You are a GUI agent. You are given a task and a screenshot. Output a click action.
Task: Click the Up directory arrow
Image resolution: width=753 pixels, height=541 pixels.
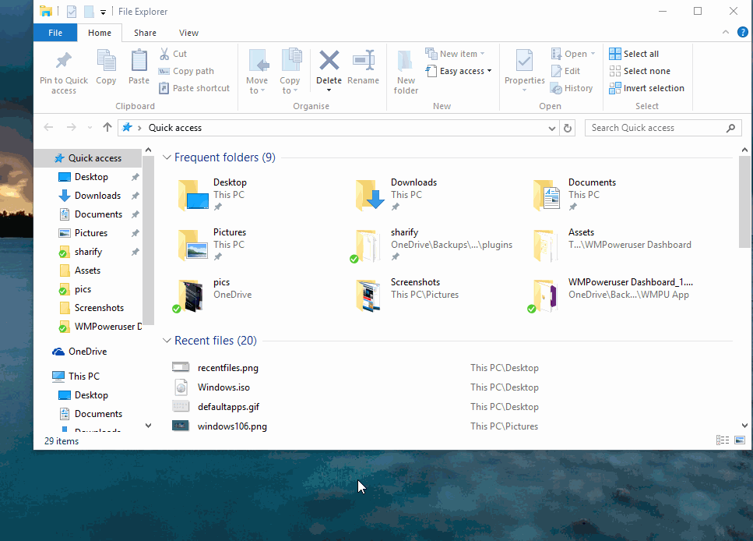point(107,128)
